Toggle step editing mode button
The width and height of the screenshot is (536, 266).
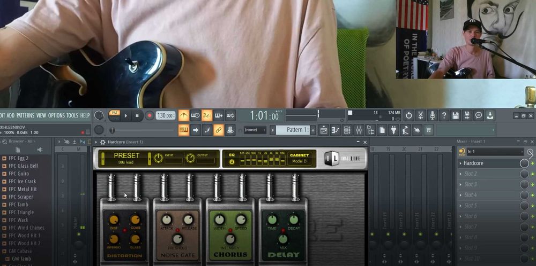pos(207,130)
